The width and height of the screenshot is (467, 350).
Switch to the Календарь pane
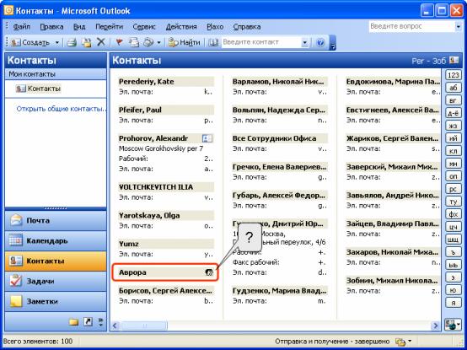click(x=56, y=240)
